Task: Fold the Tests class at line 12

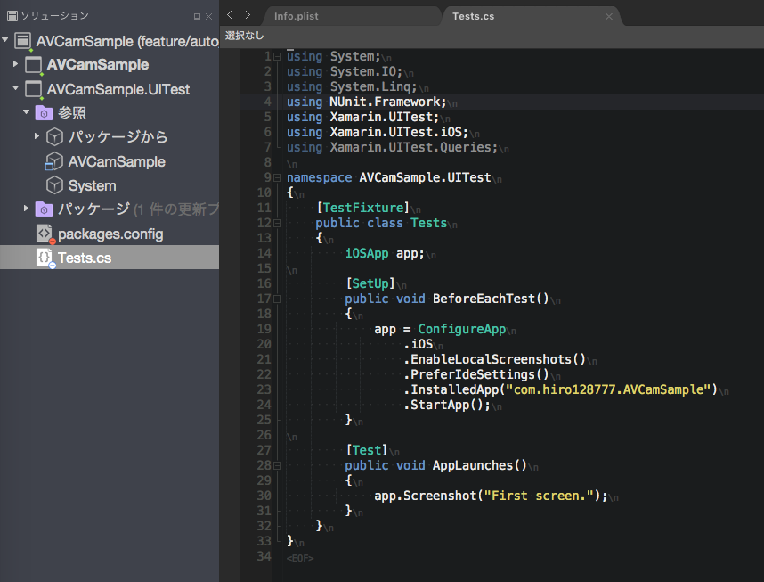Action: pyautogui.click(x=277, y=224)
